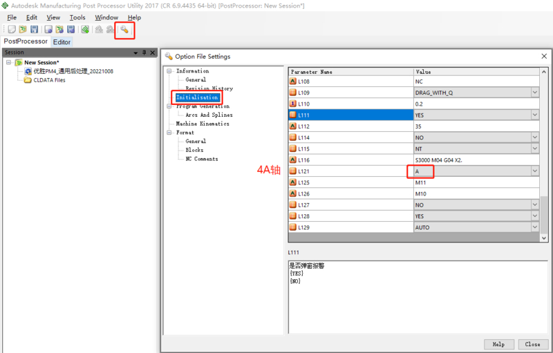553x353 pixels.
Task: Click the blank page New Session icon
Action: (12, 30)
